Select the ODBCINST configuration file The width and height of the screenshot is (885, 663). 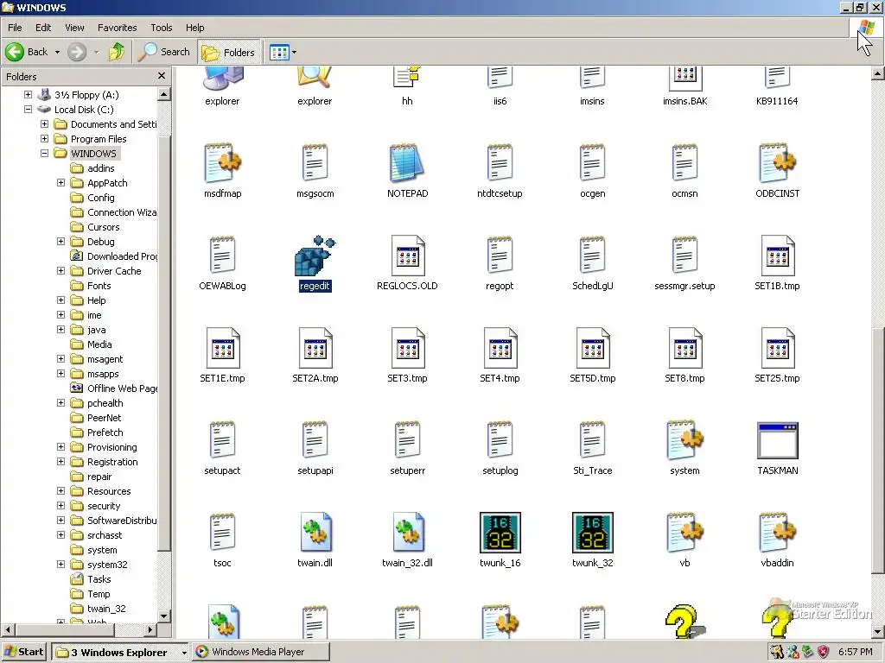(x=777, y=163)
